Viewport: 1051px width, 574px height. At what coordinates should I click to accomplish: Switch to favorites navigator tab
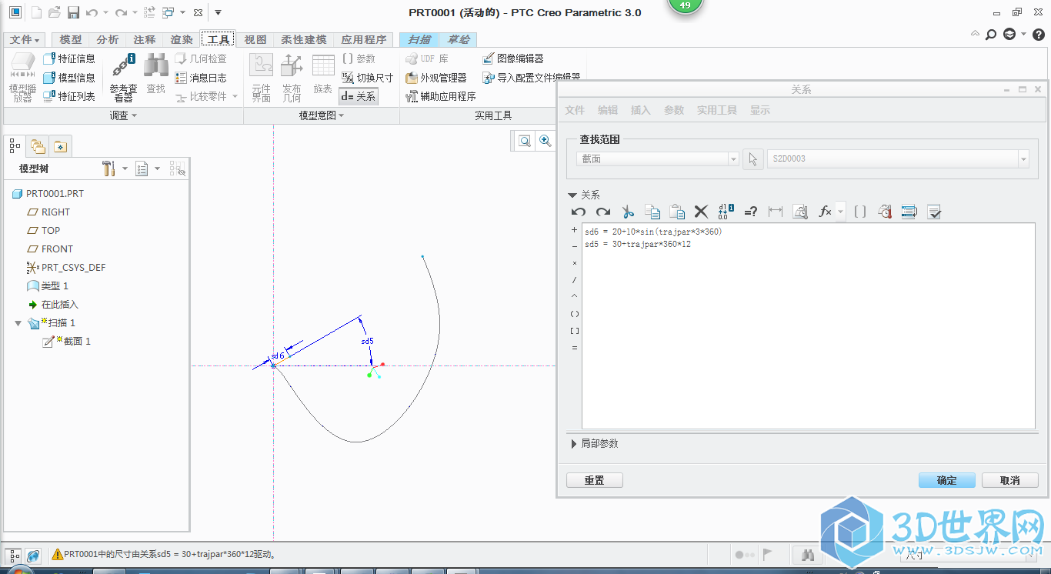pos(61,145)
